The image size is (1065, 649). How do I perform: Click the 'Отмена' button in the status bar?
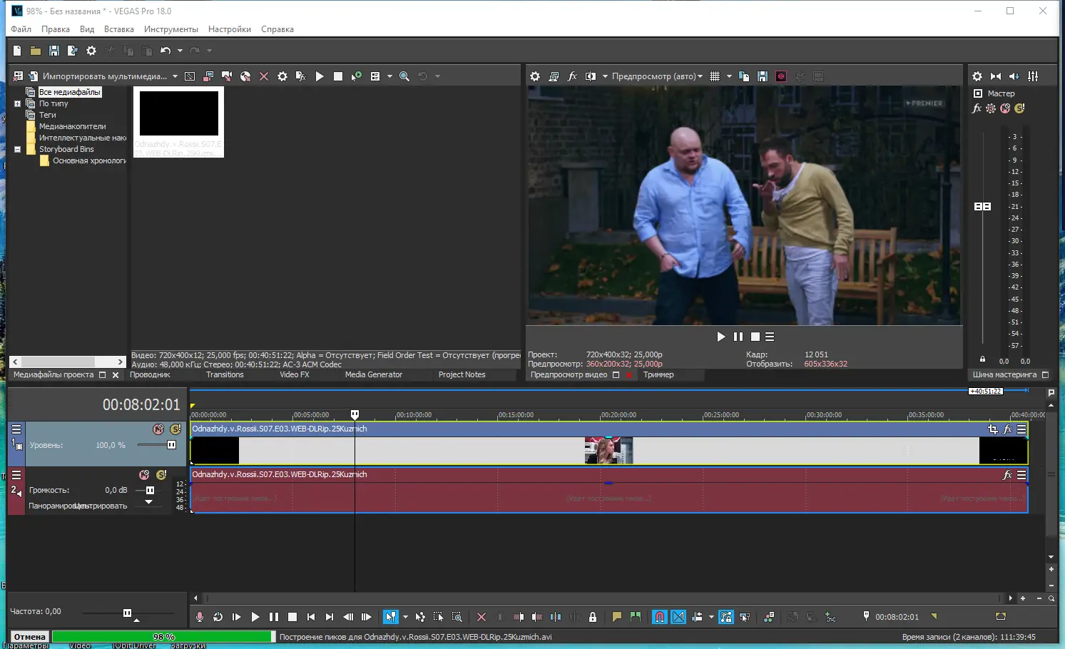pyautogui.click(x=30, y=637)
